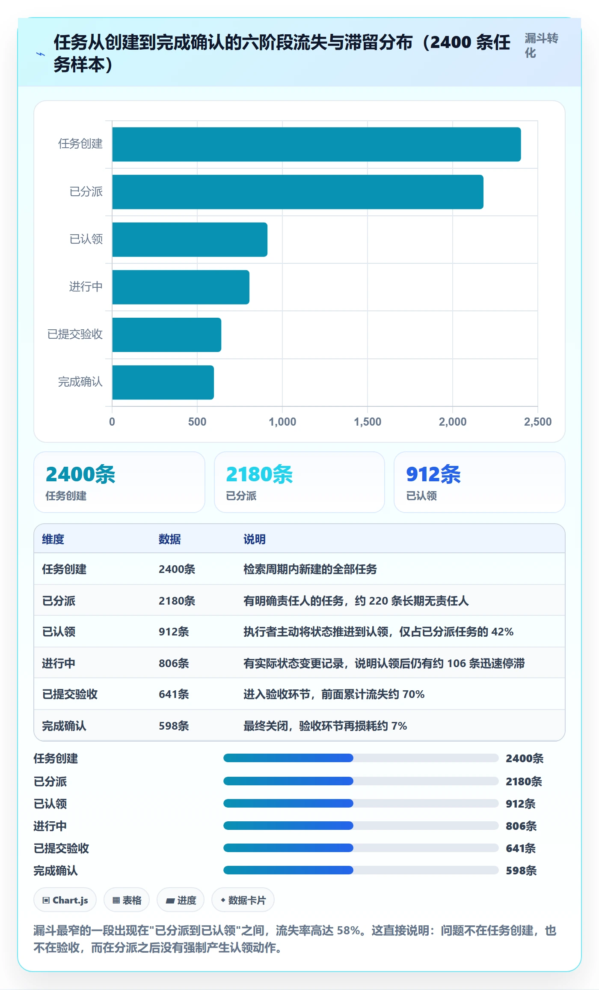
Task: Select the note mentioning 220 条长期无责任人
Action: 356,601
